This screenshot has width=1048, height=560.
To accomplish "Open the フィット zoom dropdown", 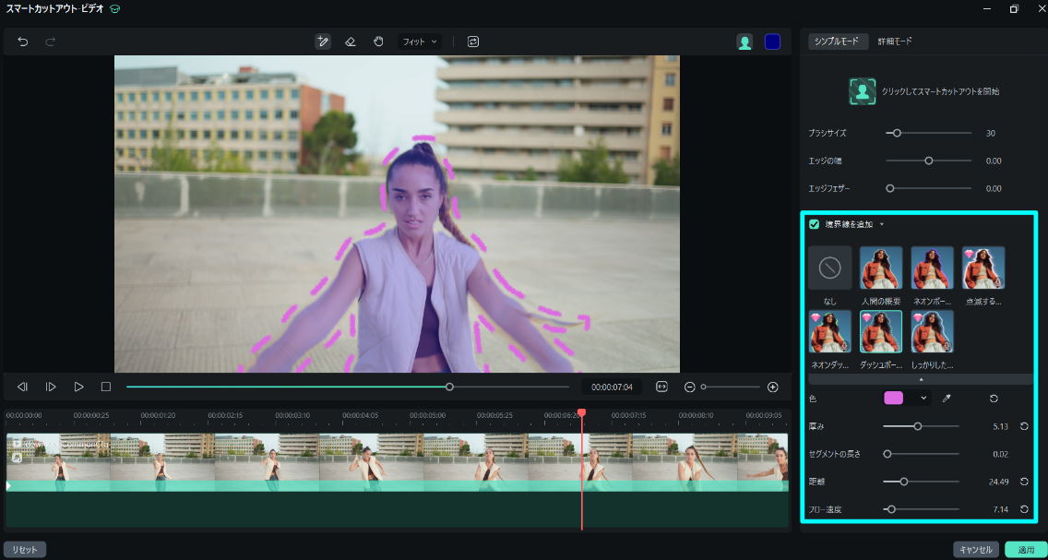I will point(419,42).
